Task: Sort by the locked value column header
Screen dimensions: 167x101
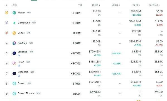Action: click(96, 5)
